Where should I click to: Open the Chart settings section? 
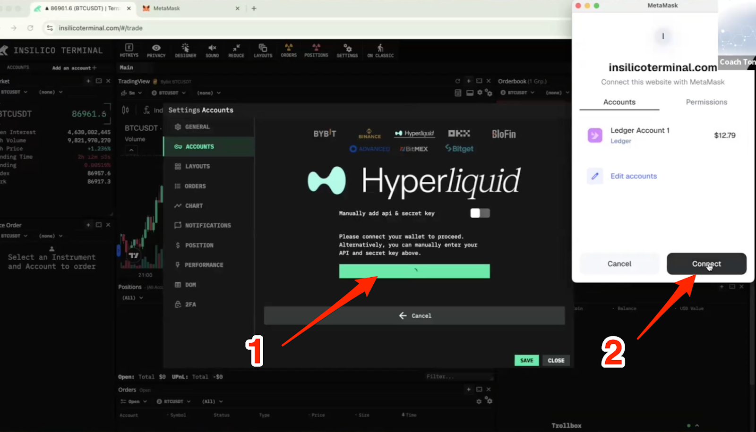(209, 206)
